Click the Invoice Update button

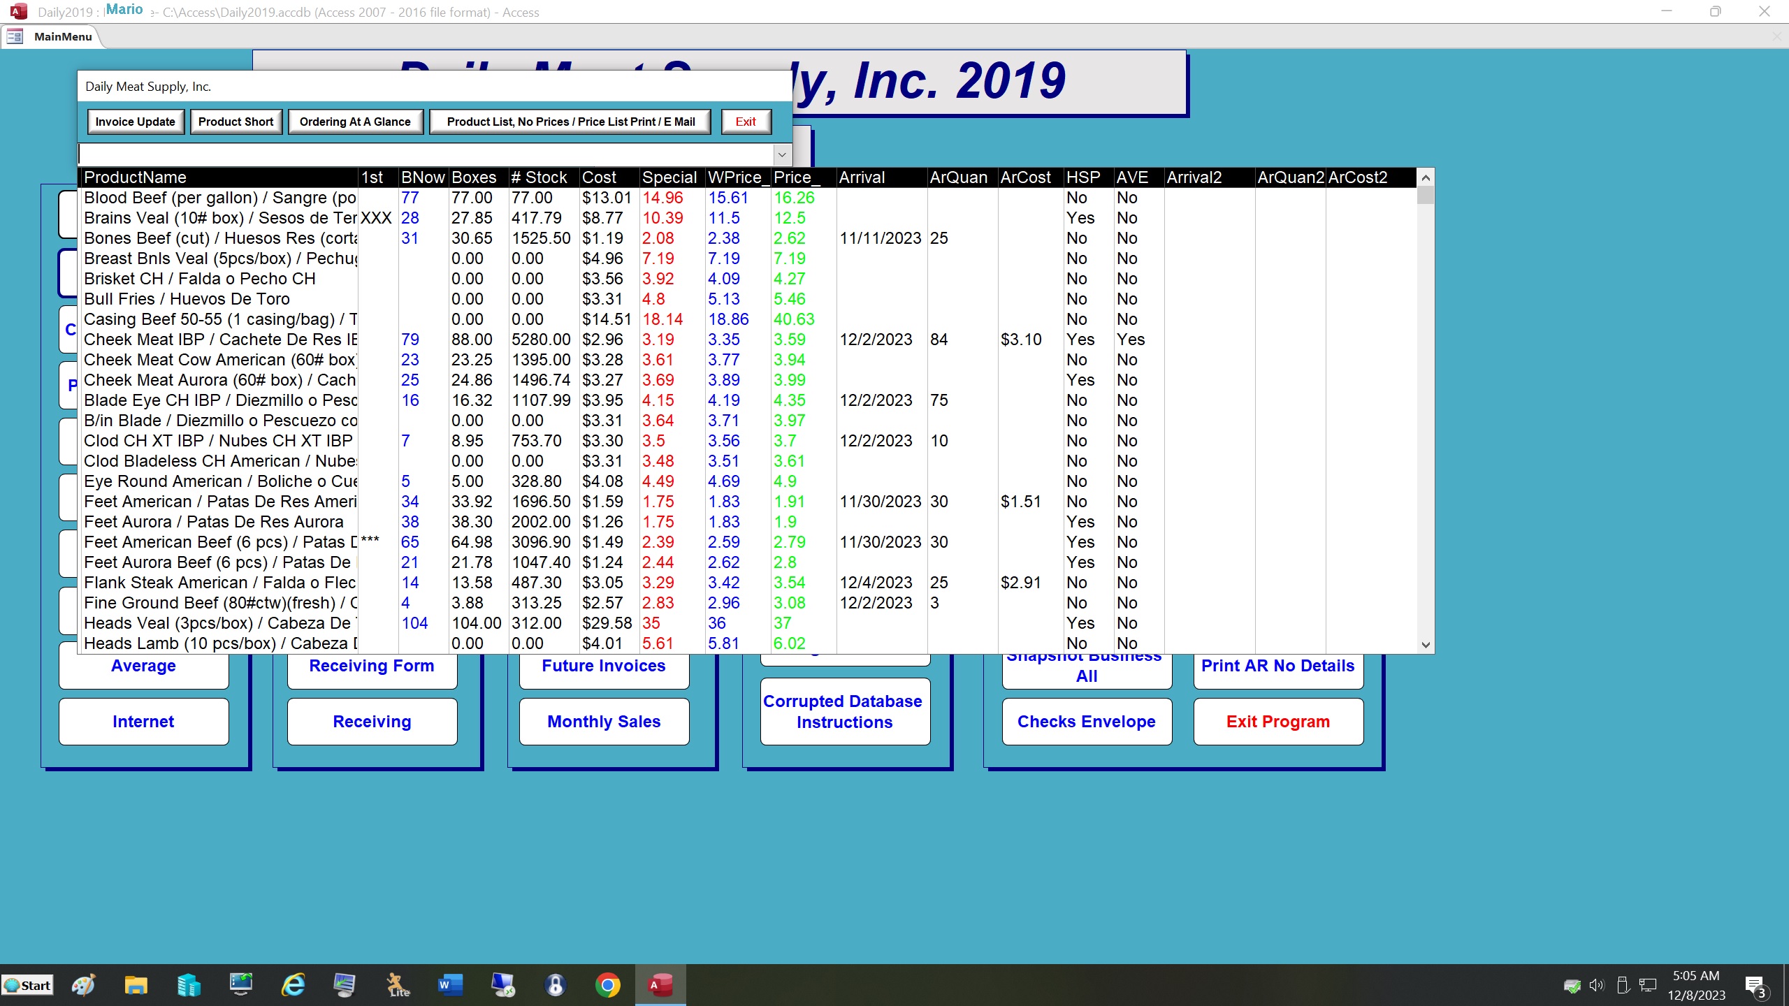pyautogui.click(x=136, y=122)
